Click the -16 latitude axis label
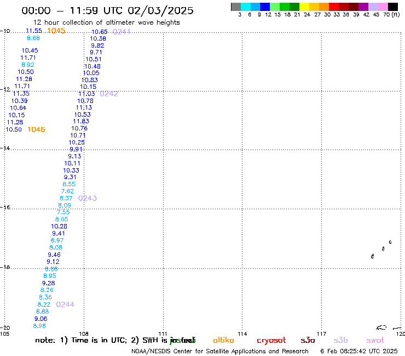Screen dimensions: 405x356 (5, 208)
